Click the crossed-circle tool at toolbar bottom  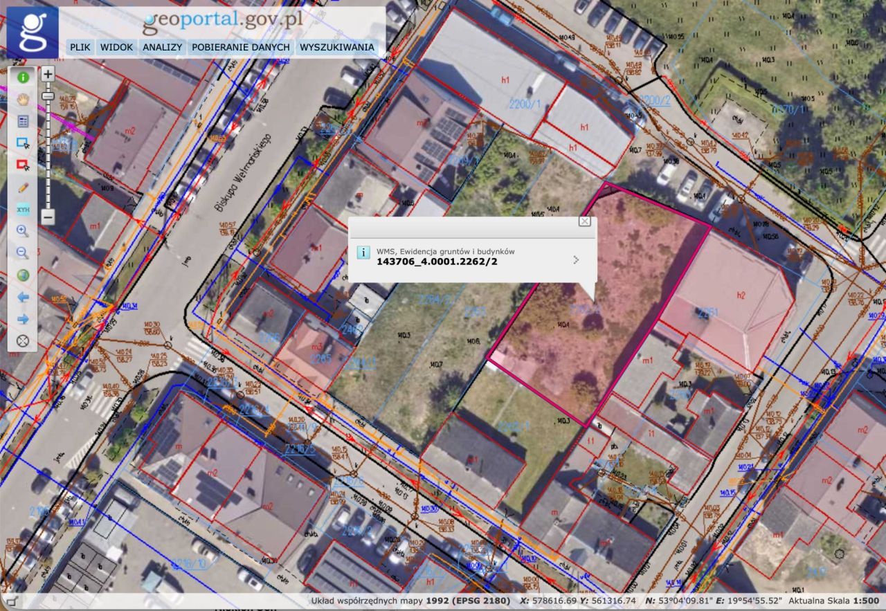click(x=23, y=340)
